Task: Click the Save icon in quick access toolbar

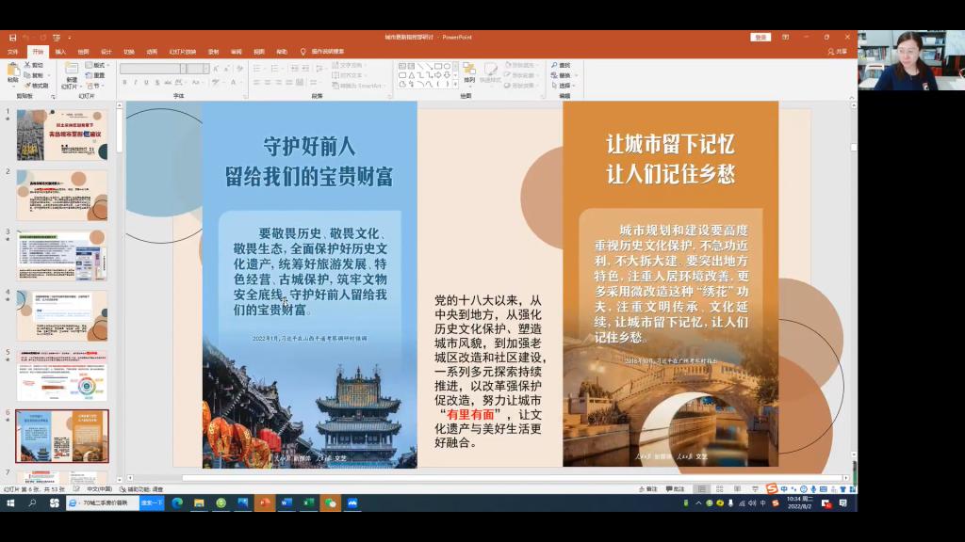Action: pyautogui.click(x=10, y=38)
